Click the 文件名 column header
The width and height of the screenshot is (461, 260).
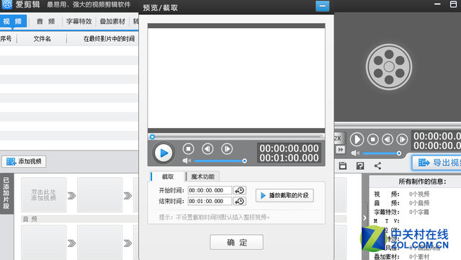pyautogui.click(x=42, y=38)
